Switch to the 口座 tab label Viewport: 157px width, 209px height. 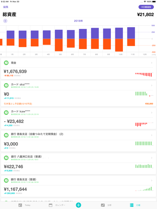pyautogui.click(x=138, y=205)
